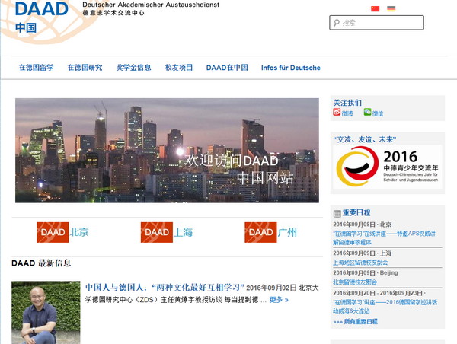The width and height of the screenshot is (457, 344).
Task: Open the 在德国研究 menu
Action: tap(85, 68)
